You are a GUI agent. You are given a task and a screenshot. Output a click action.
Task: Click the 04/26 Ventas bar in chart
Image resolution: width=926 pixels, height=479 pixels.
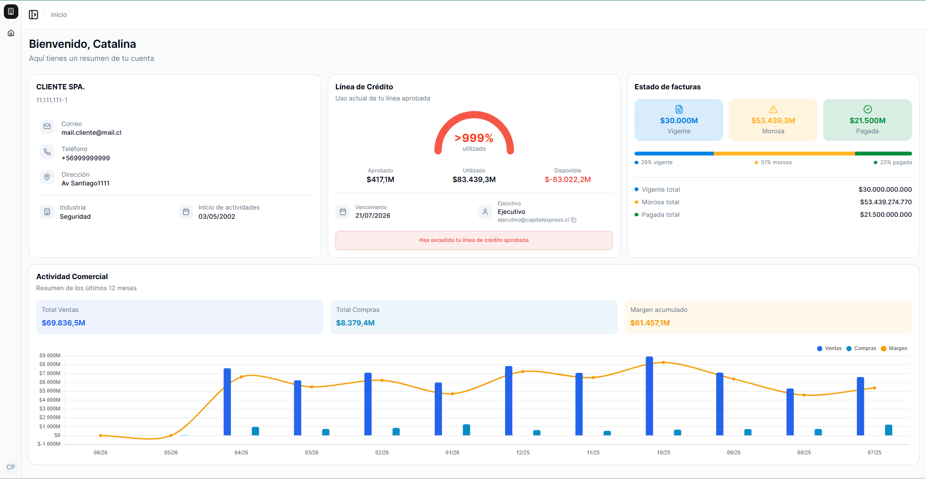[x=227, y=402]
